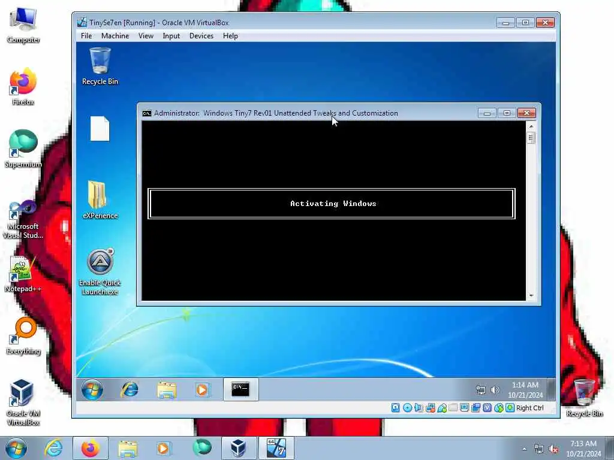614x460 pixels.
Task: Select the host Computer desktop icon
Action: [23, 25]
